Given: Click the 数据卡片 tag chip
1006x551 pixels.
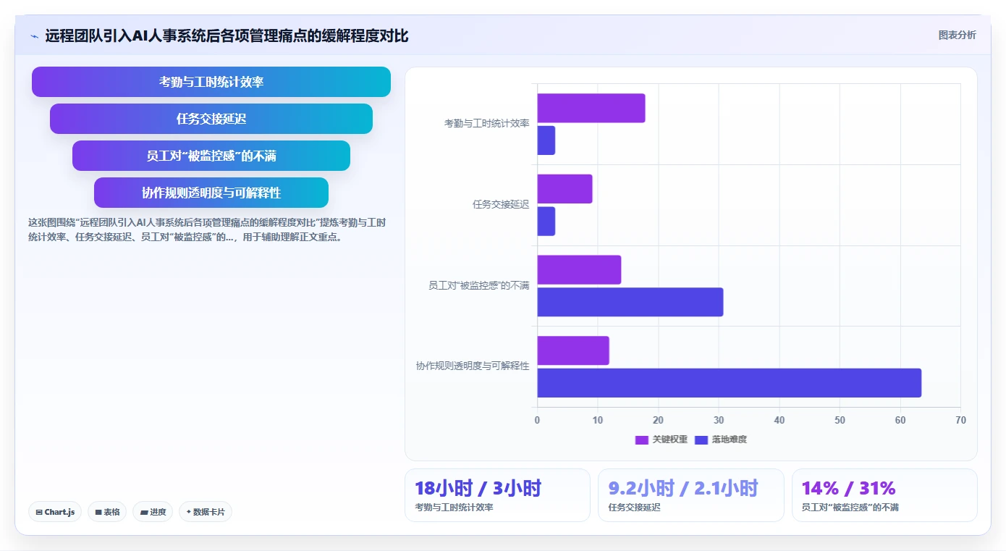Looking at the screenshot, I should tap(206, 512).
